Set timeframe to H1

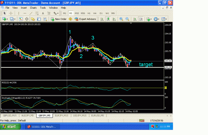click(x=89, y=13)
